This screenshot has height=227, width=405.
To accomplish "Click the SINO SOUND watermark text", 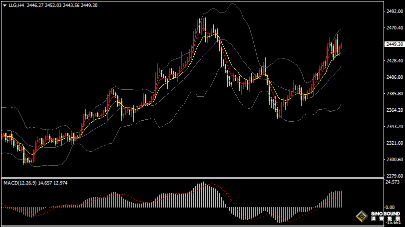I will coord(385,215).
